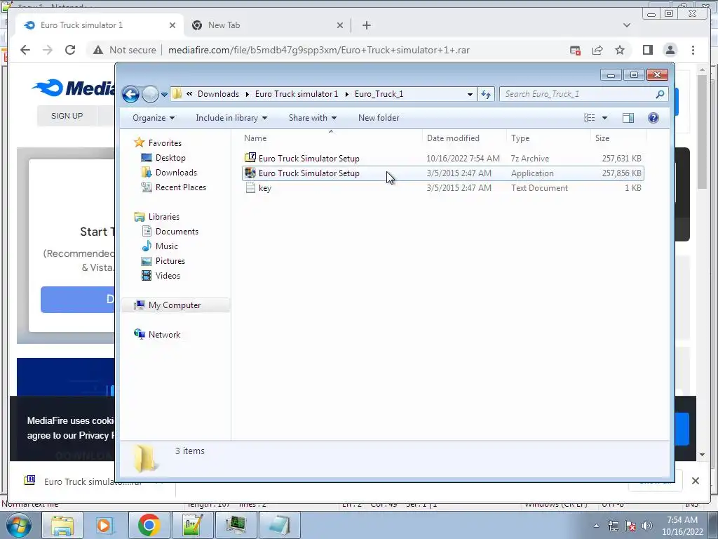Open Chrome from the taskbar

click(x=149, y=525)
